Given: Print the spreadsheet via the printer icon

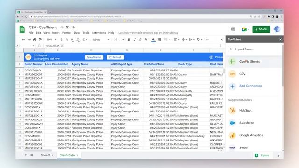Looking at the screenshot, I should click(x=35, y=40).
